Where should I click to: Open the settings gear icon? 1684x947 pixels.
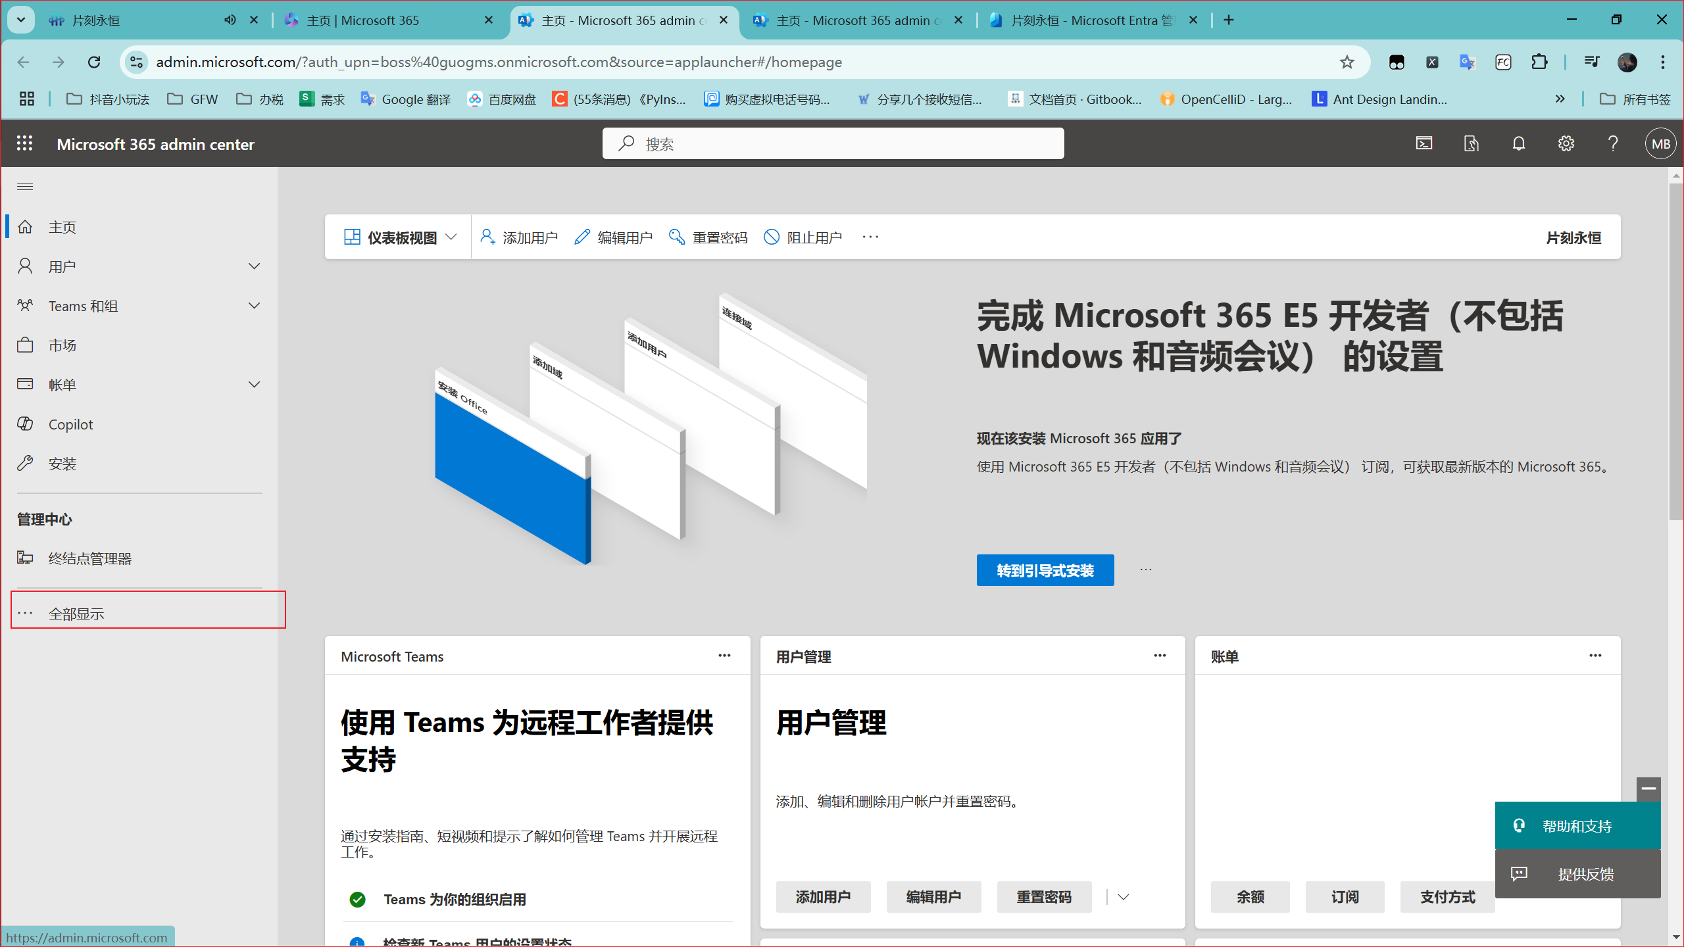click(x=1566, y=143)
